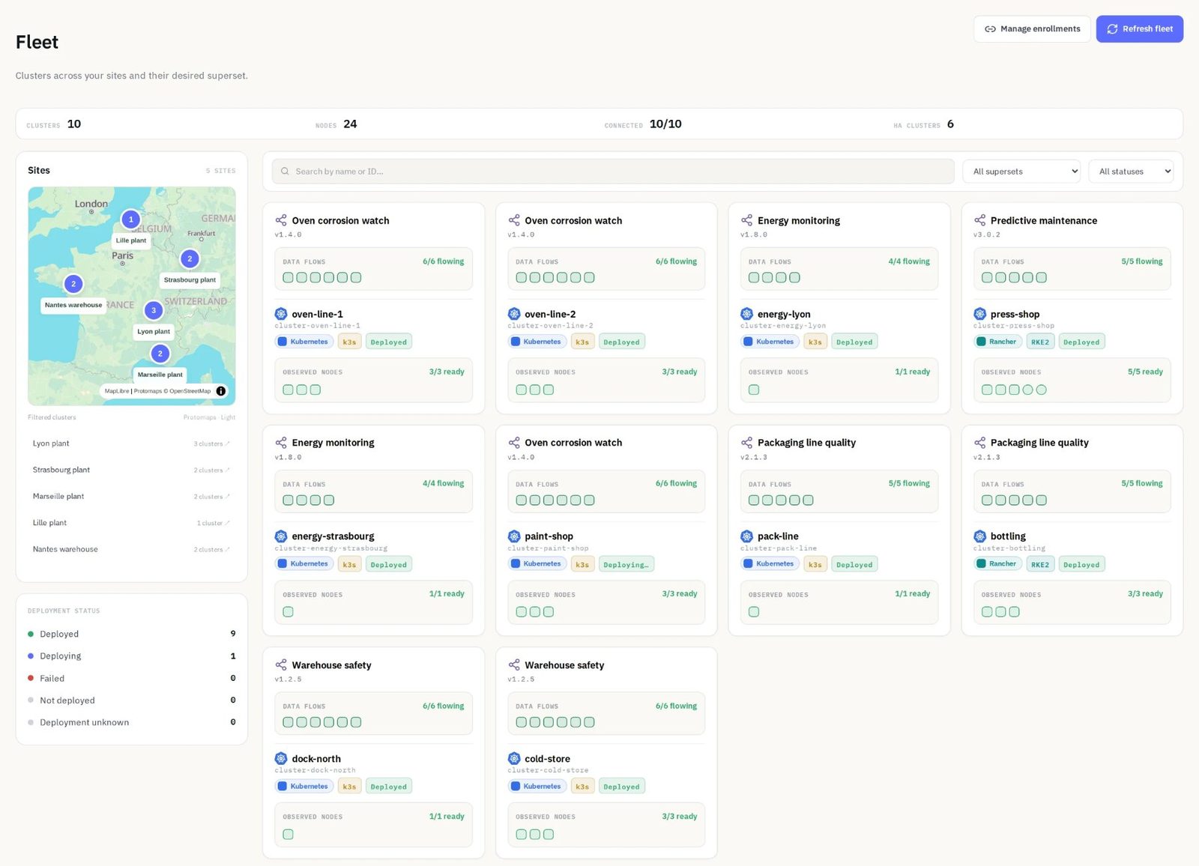Click superset icon on pack-line's Packaging line quality card
The height and width of the screenshot is (866, 1199).
click(747, 443)
